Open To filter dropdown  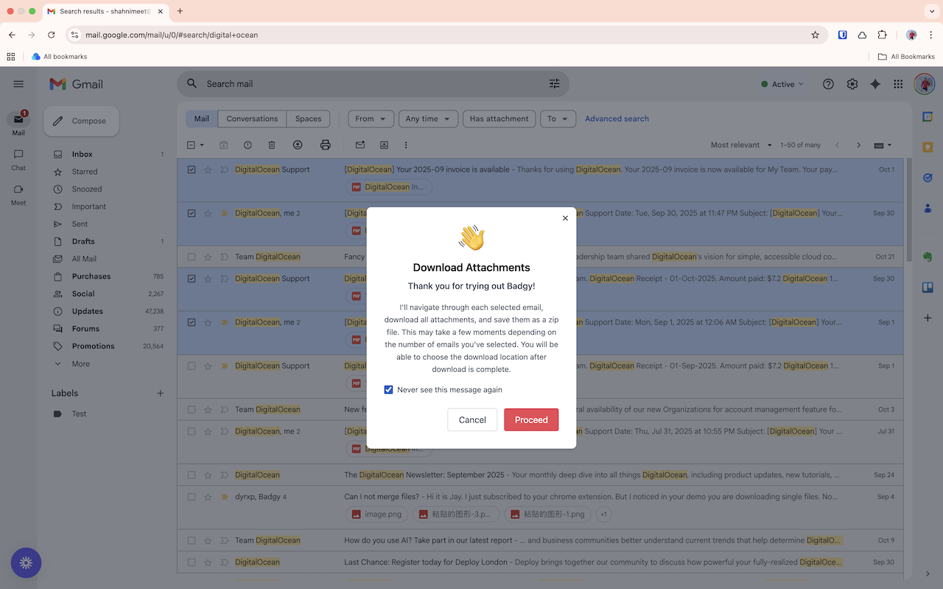pyautogui.click(x=558, y=119)
